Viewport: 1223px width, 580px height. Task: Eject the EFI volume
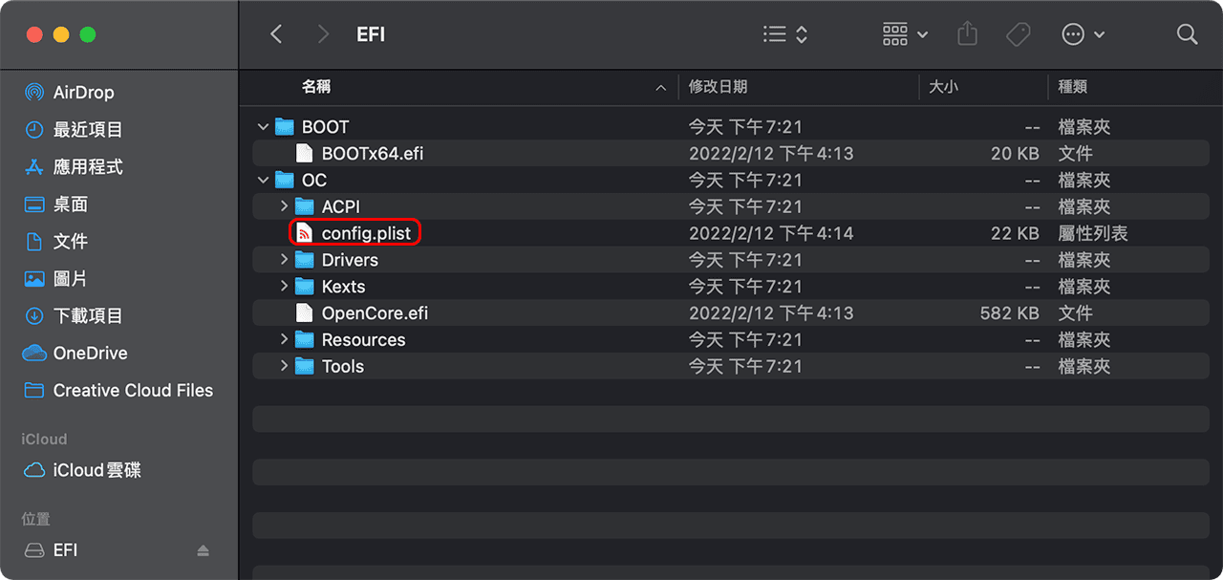(x=204, y=549)
